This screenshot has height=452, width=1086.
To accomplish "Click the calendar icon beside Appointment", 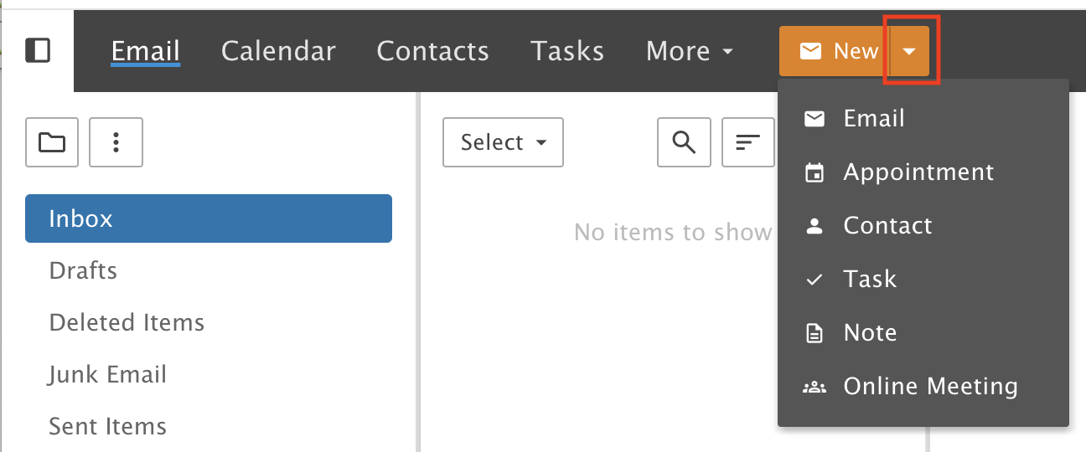I will tap(814, 173).
